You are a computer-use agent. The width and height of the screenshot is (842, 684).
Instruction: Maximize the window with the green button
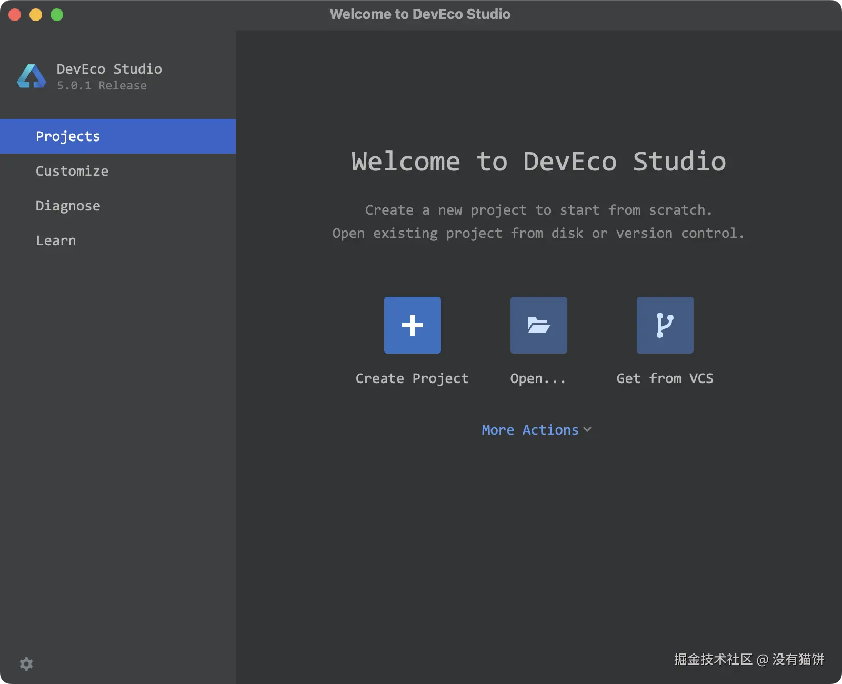(57, 15)
